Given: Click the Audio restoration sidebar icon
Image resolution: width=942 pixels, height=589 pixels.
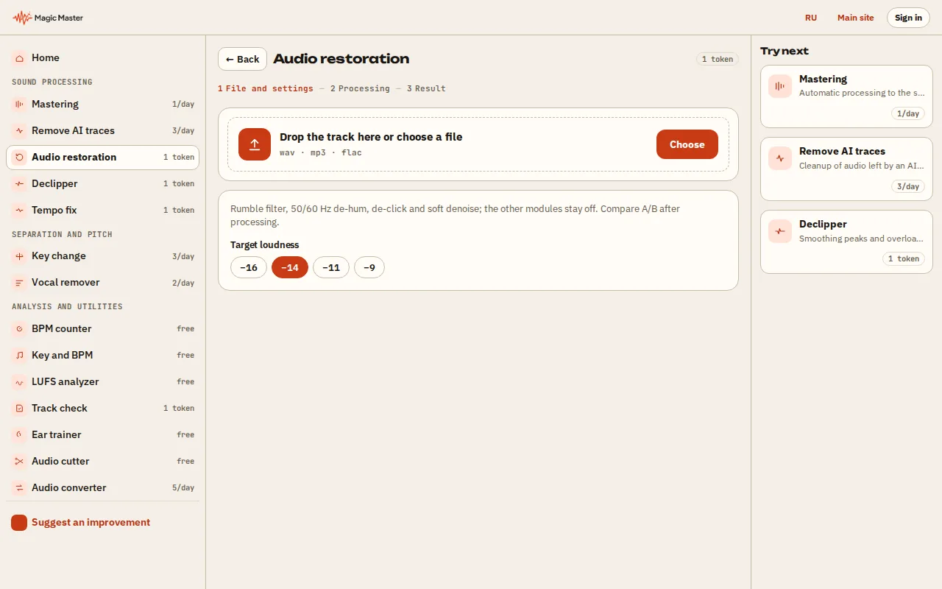Looking at the screenshot, I should pyautogui.click(x=19, y=158).
